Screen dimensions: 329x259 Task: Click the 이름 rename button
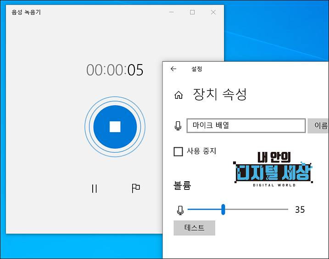click(318, 125)
